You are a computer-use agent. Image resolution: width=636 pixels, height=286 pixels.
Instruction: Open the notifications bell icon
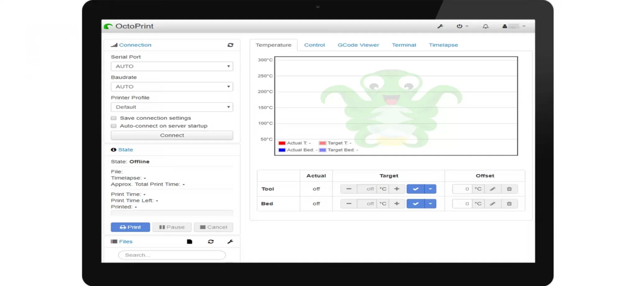[x=485, y=26]
